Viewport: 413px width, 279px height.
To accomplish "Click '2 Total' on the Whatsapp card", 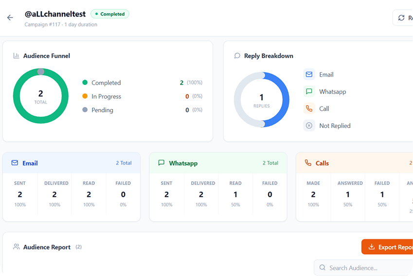I will 270,163.
